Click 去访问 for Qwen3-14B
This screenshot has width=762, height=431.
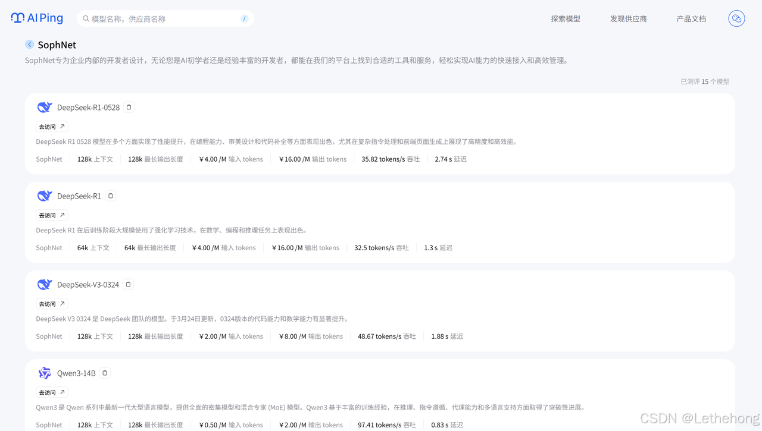(x=52, y=392)
